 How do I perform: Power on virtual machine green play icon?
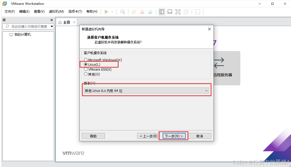(106, 12)
